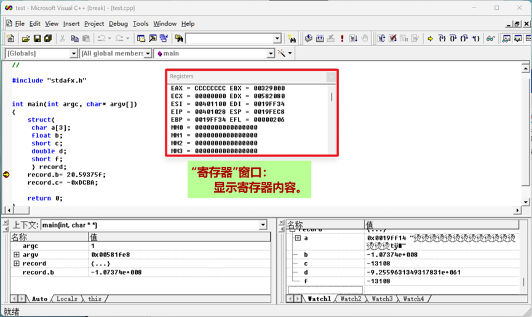The image size is (532, 317).
Task: Click the Build icon in build toolbar
Action: (320, 38)
